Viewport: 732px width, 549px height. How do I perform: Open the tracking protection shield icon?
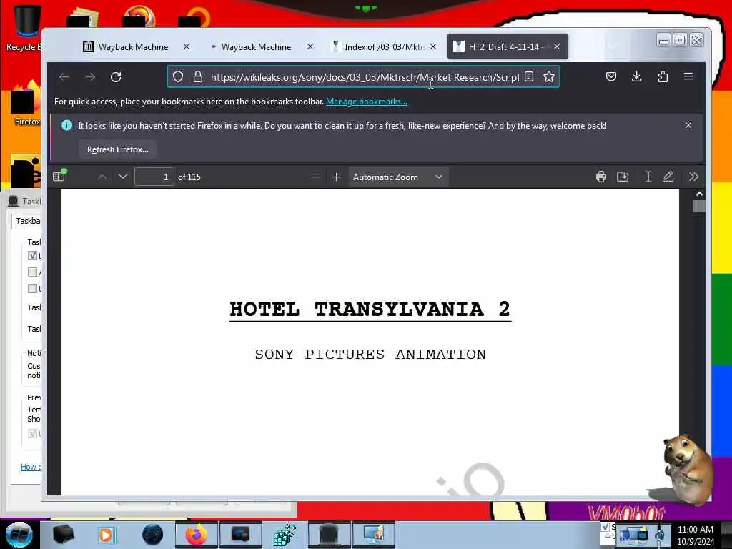(x=178, y=76)
